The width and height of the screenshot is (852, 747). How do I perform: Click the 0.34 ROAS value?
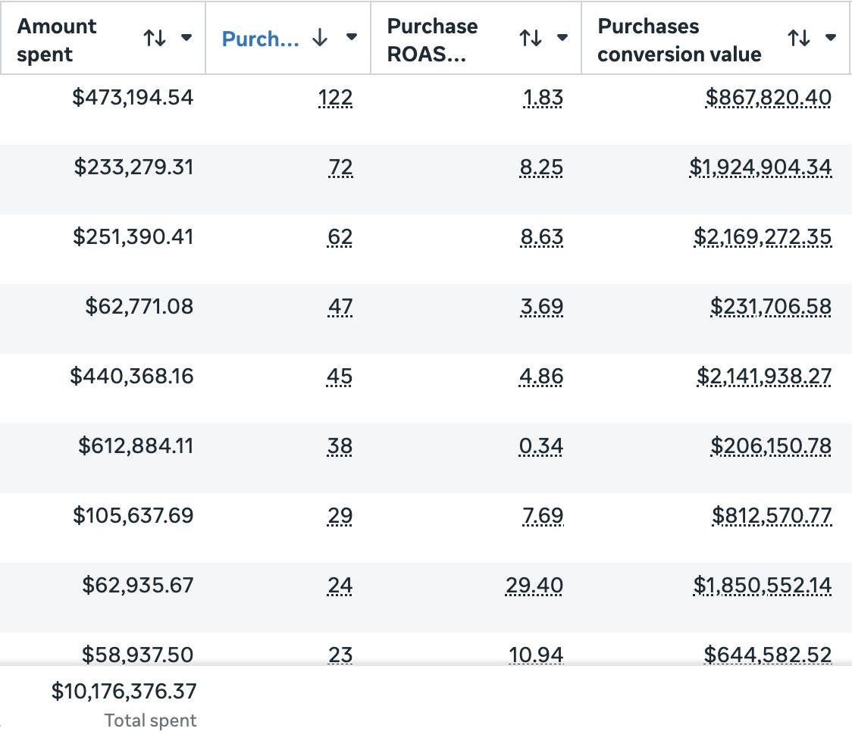coord(541,446)
